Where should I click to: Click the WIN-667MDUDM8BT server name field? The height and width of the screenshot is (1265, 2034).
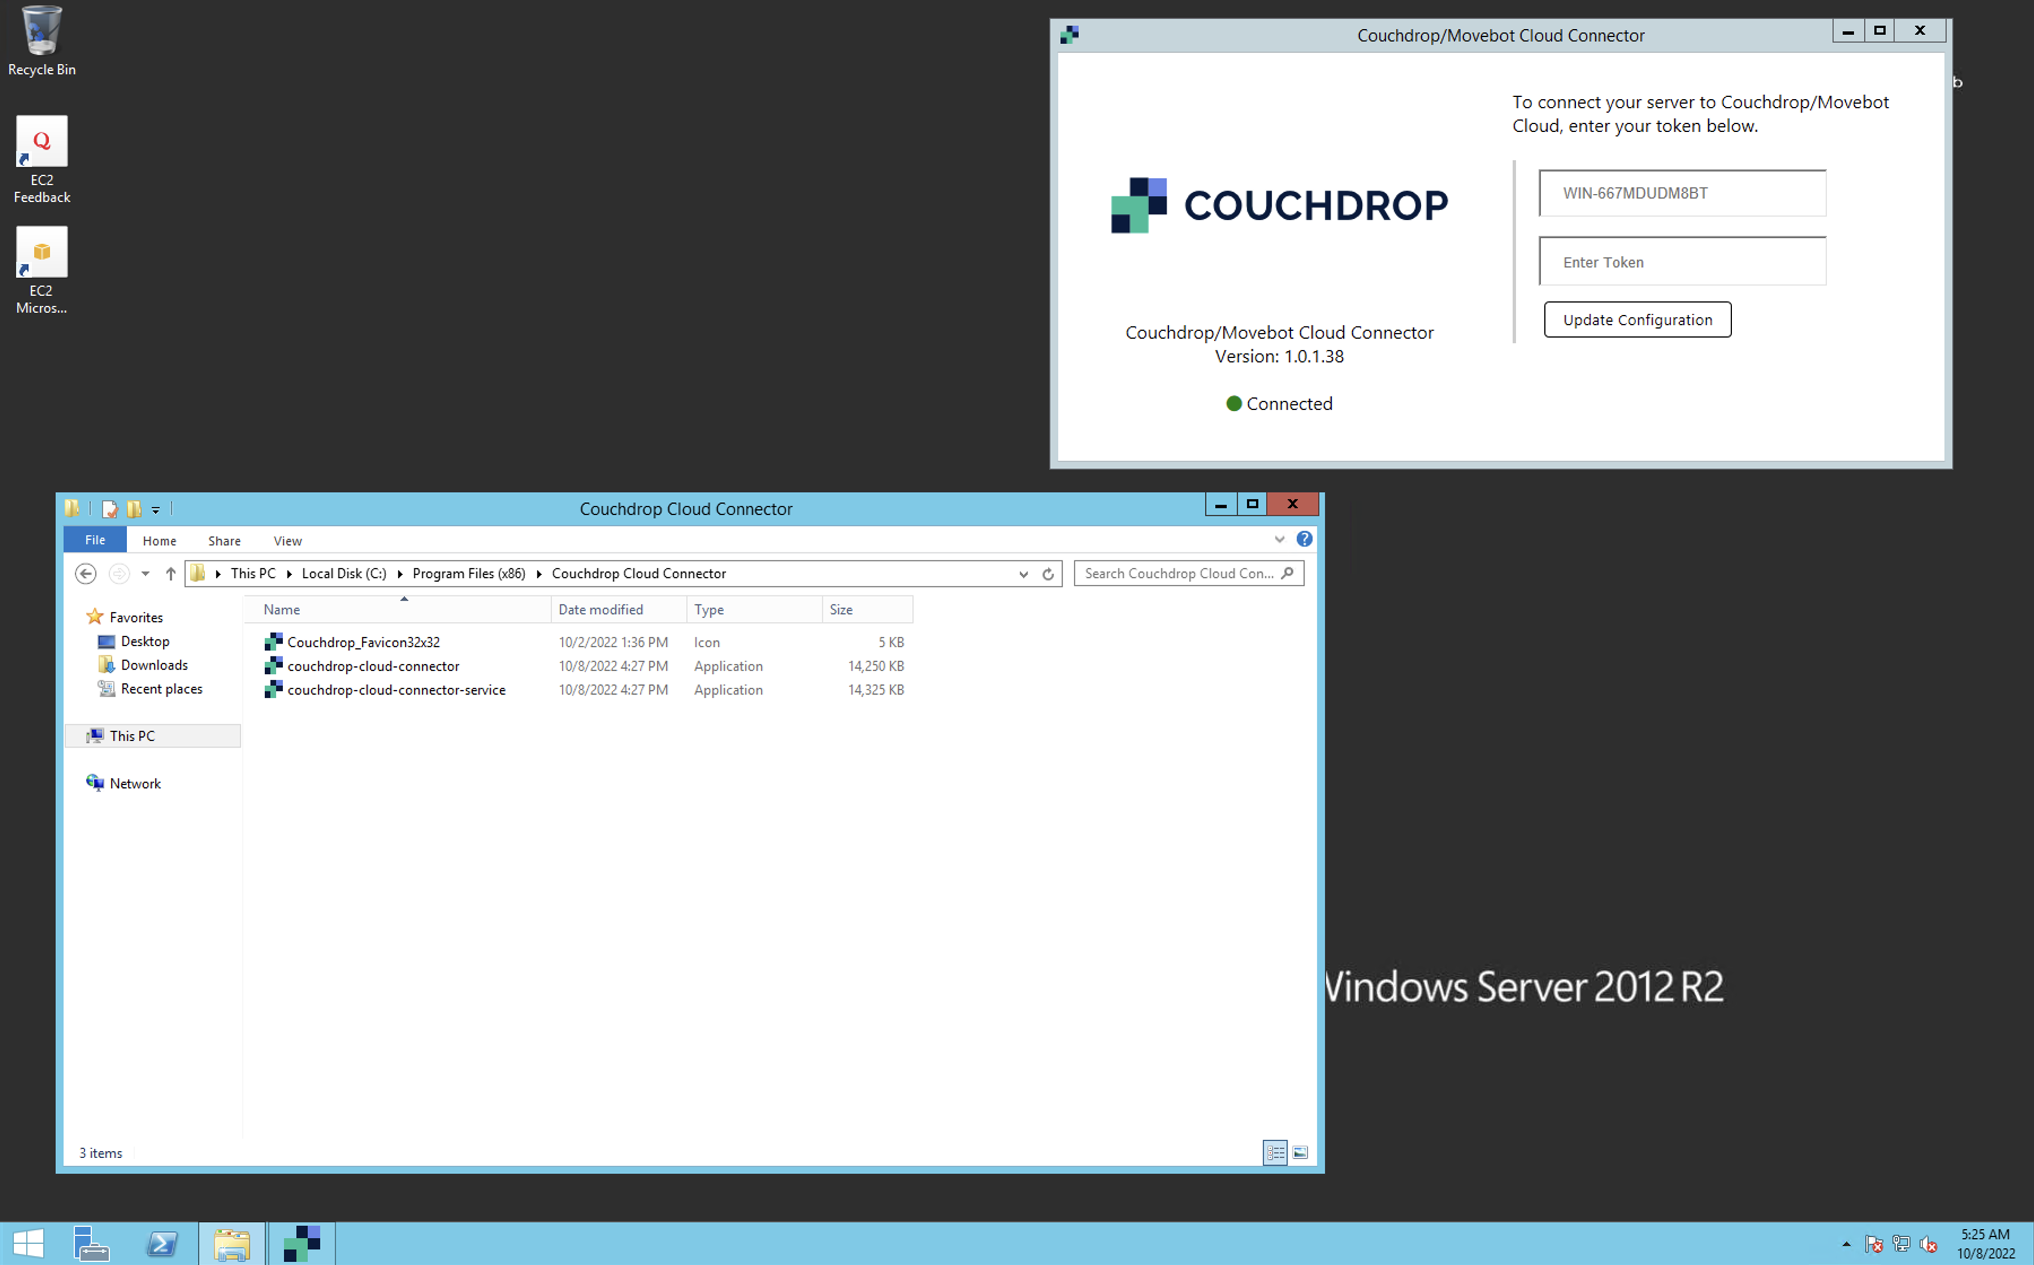[1682, 193]
